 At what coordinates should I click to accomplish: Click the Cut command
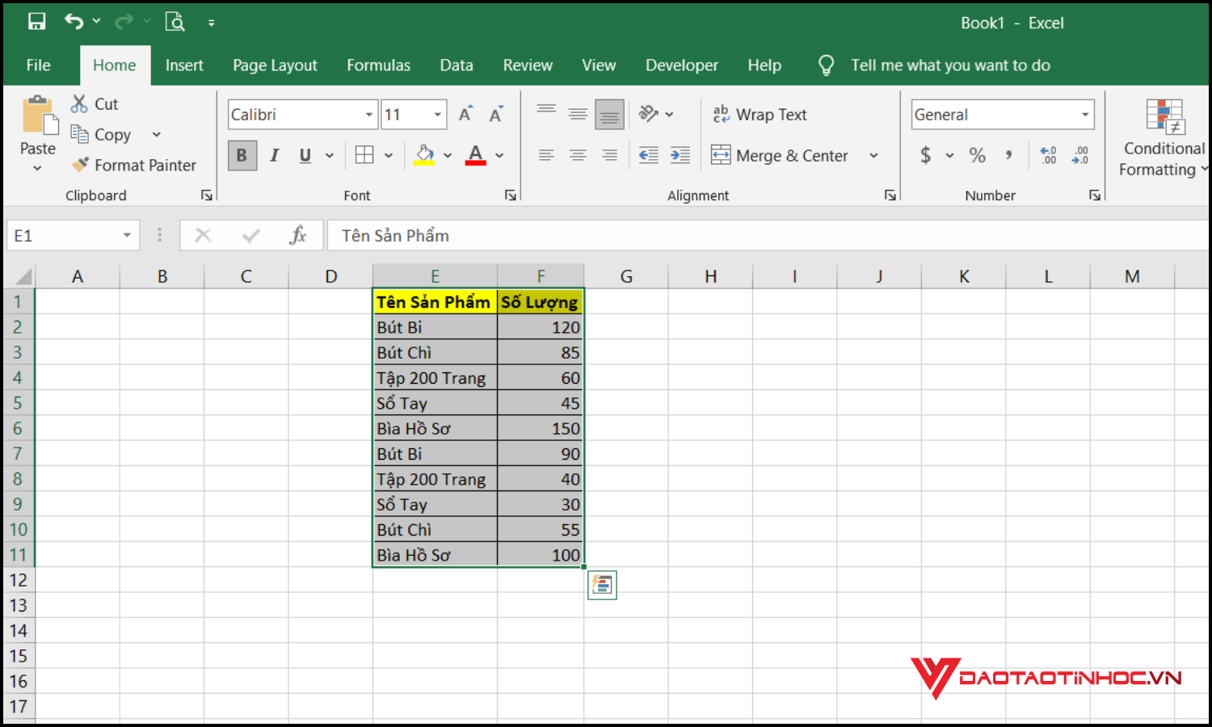pos(95,103)
